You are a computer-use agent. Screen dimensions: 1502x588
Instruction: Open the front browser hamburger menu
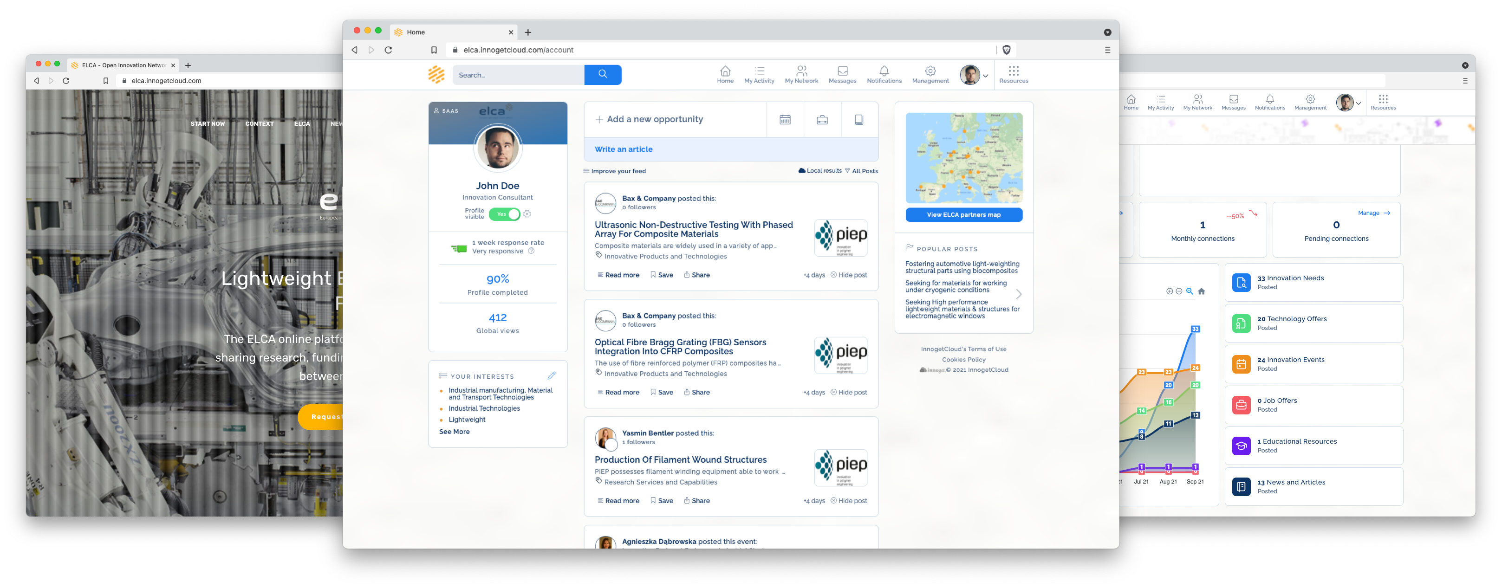click(1107, 50)
